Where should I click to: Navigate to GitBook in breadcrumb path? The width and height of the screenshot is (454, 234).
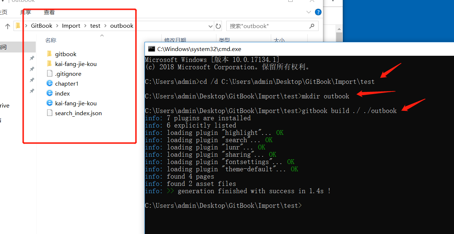click(x=42, y=26)
